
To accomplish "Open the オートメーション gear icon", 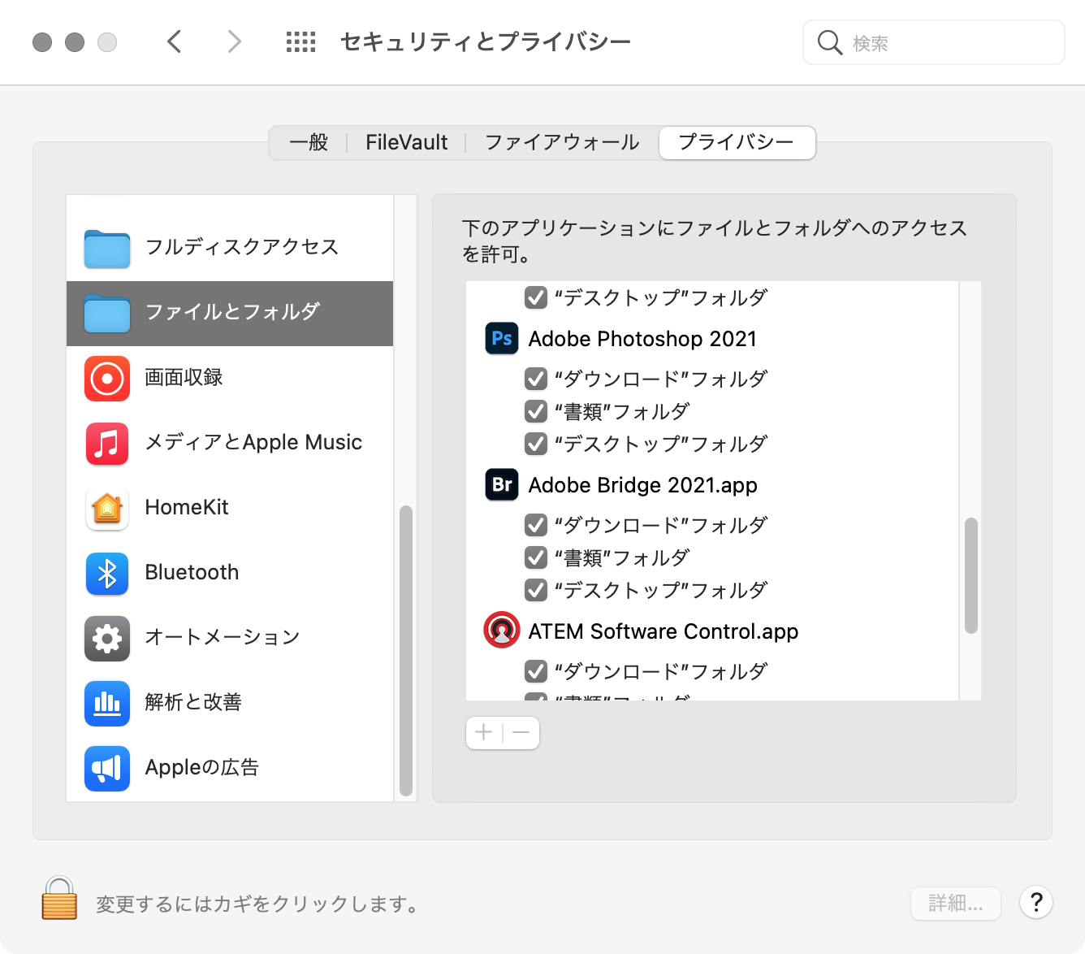I will 107,639.
